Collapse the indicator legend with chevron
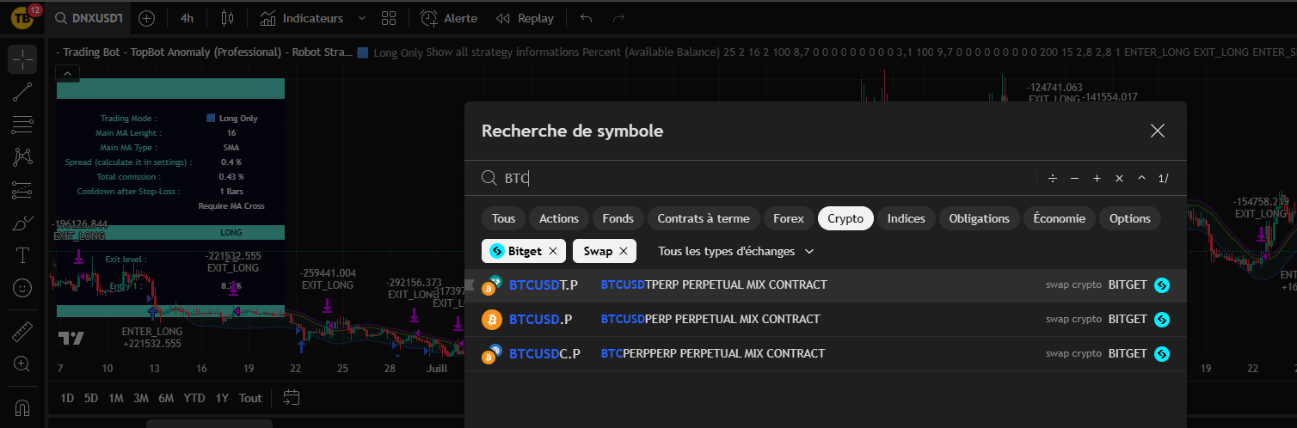Image resolution: width=1297 pixels, height=428 pixels. point(69,72)
